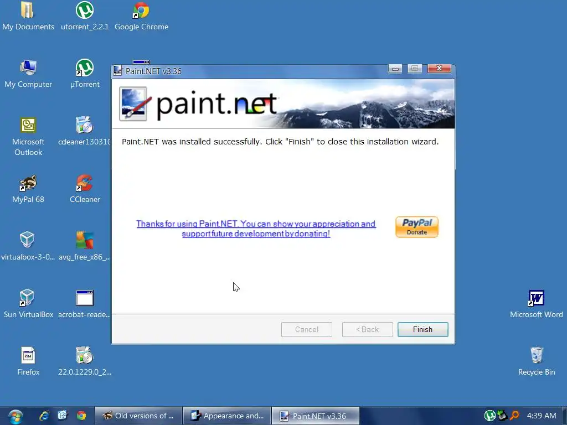567x425 pixels.
Task: Switch to 'Appearance and...' taskbar window
Action: [x=227, y=416]
